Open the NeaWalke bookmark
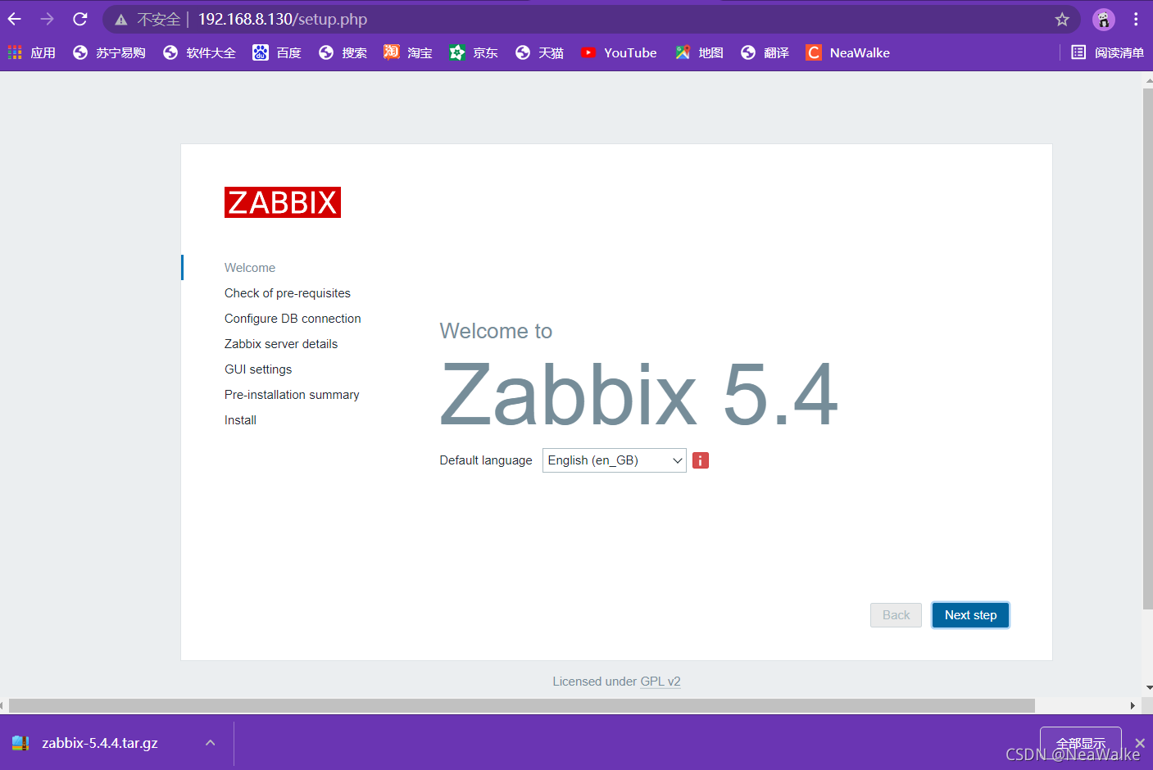Viewport: 1153px width, 770px height. [x=848, y=52]
